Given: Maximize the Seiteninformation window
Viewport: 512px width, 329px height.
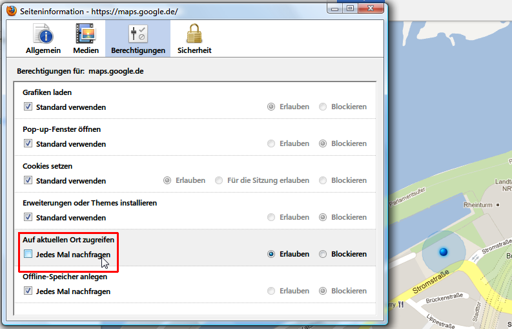Looking at the screenshot, I should pyautogui.click(x=350, y=8).
